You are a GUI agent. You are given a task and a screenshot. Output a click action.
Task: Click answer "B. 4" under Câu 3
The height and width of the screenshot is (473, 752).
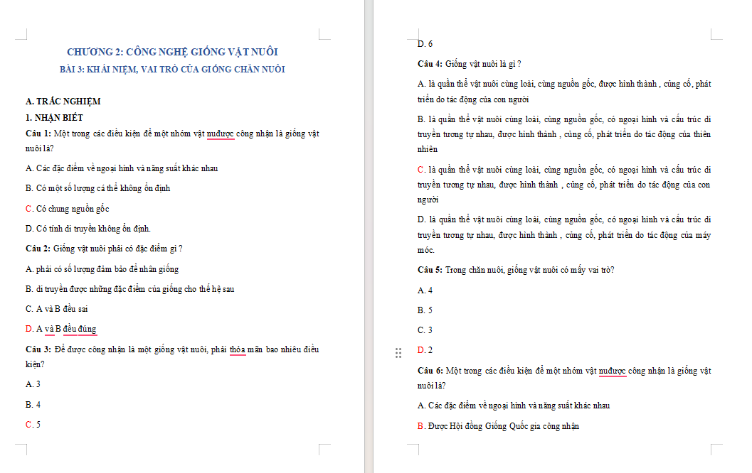point(33,405)
